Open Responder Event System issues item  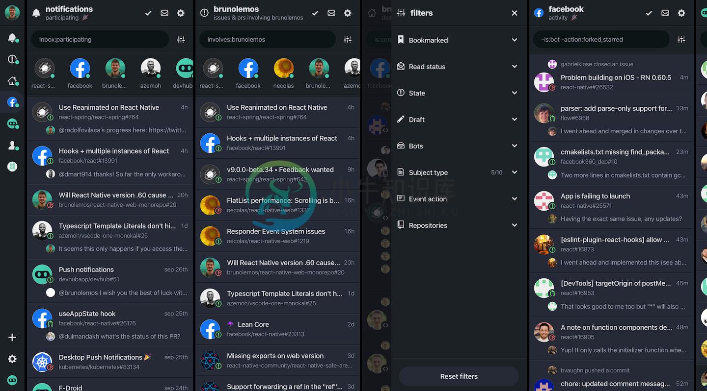(278, 236)
